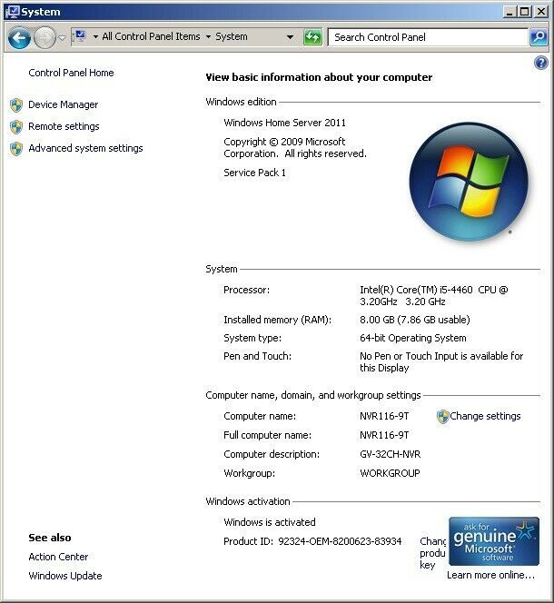
Task: Click the Service Pack 1 text
Action: click(x=254, y=173)
